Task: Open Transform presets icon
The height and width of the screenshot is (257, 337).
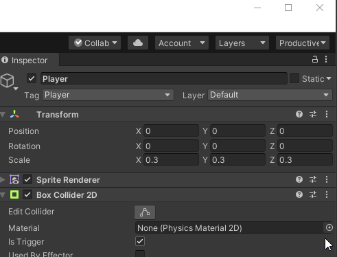Action: 313,114
